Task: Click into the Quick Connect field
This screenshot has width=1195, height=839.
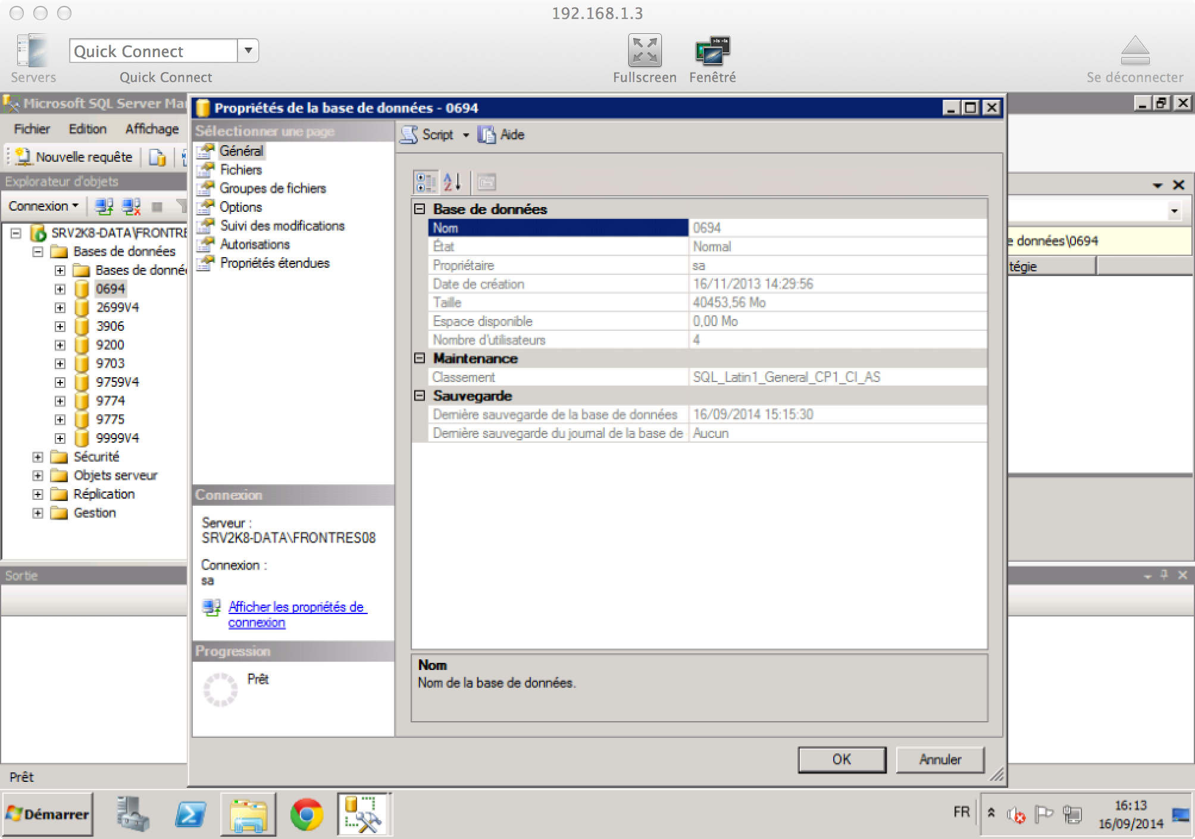Action: [154, 51]
